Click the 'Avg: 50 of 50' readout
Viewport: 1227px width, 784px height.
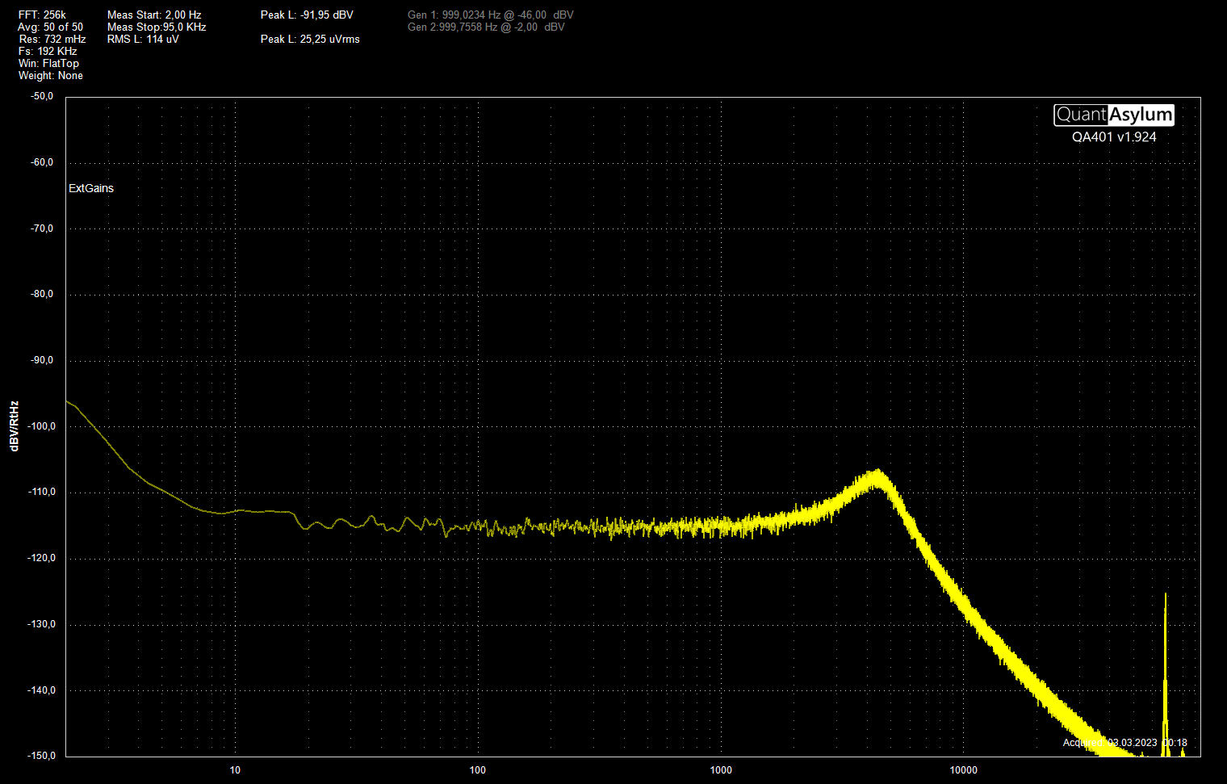pos(50,27)
